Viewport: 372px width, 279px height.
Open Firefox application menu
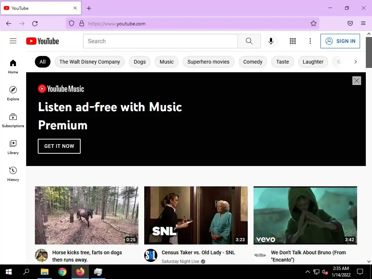363,23
